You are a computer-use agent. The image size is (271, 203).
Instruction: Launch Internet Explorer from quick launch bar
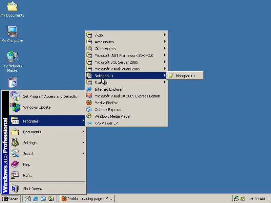tap(36, 199)
